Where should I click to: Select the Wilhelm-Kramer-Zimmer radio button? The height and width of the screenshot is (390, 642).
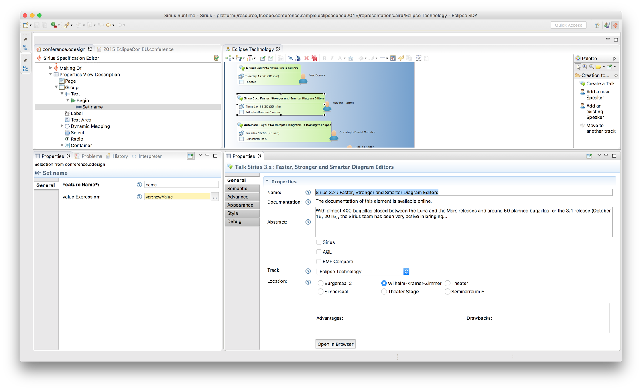(x=384, y=283)
